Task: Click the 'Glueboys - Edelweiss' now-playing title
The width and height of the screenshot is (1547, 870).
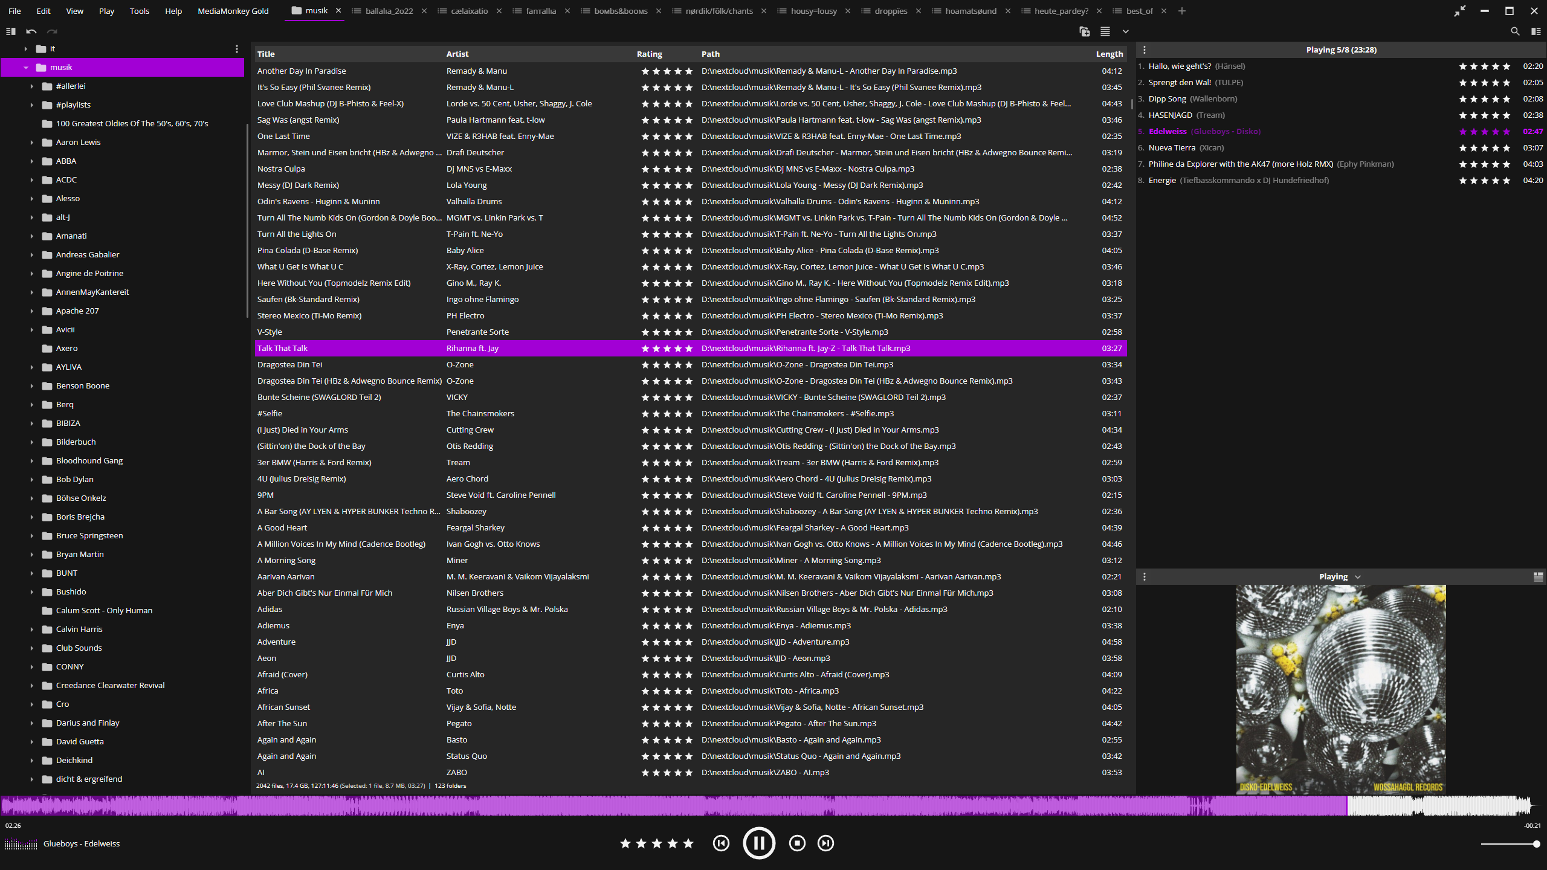Action: click(82, 844)
